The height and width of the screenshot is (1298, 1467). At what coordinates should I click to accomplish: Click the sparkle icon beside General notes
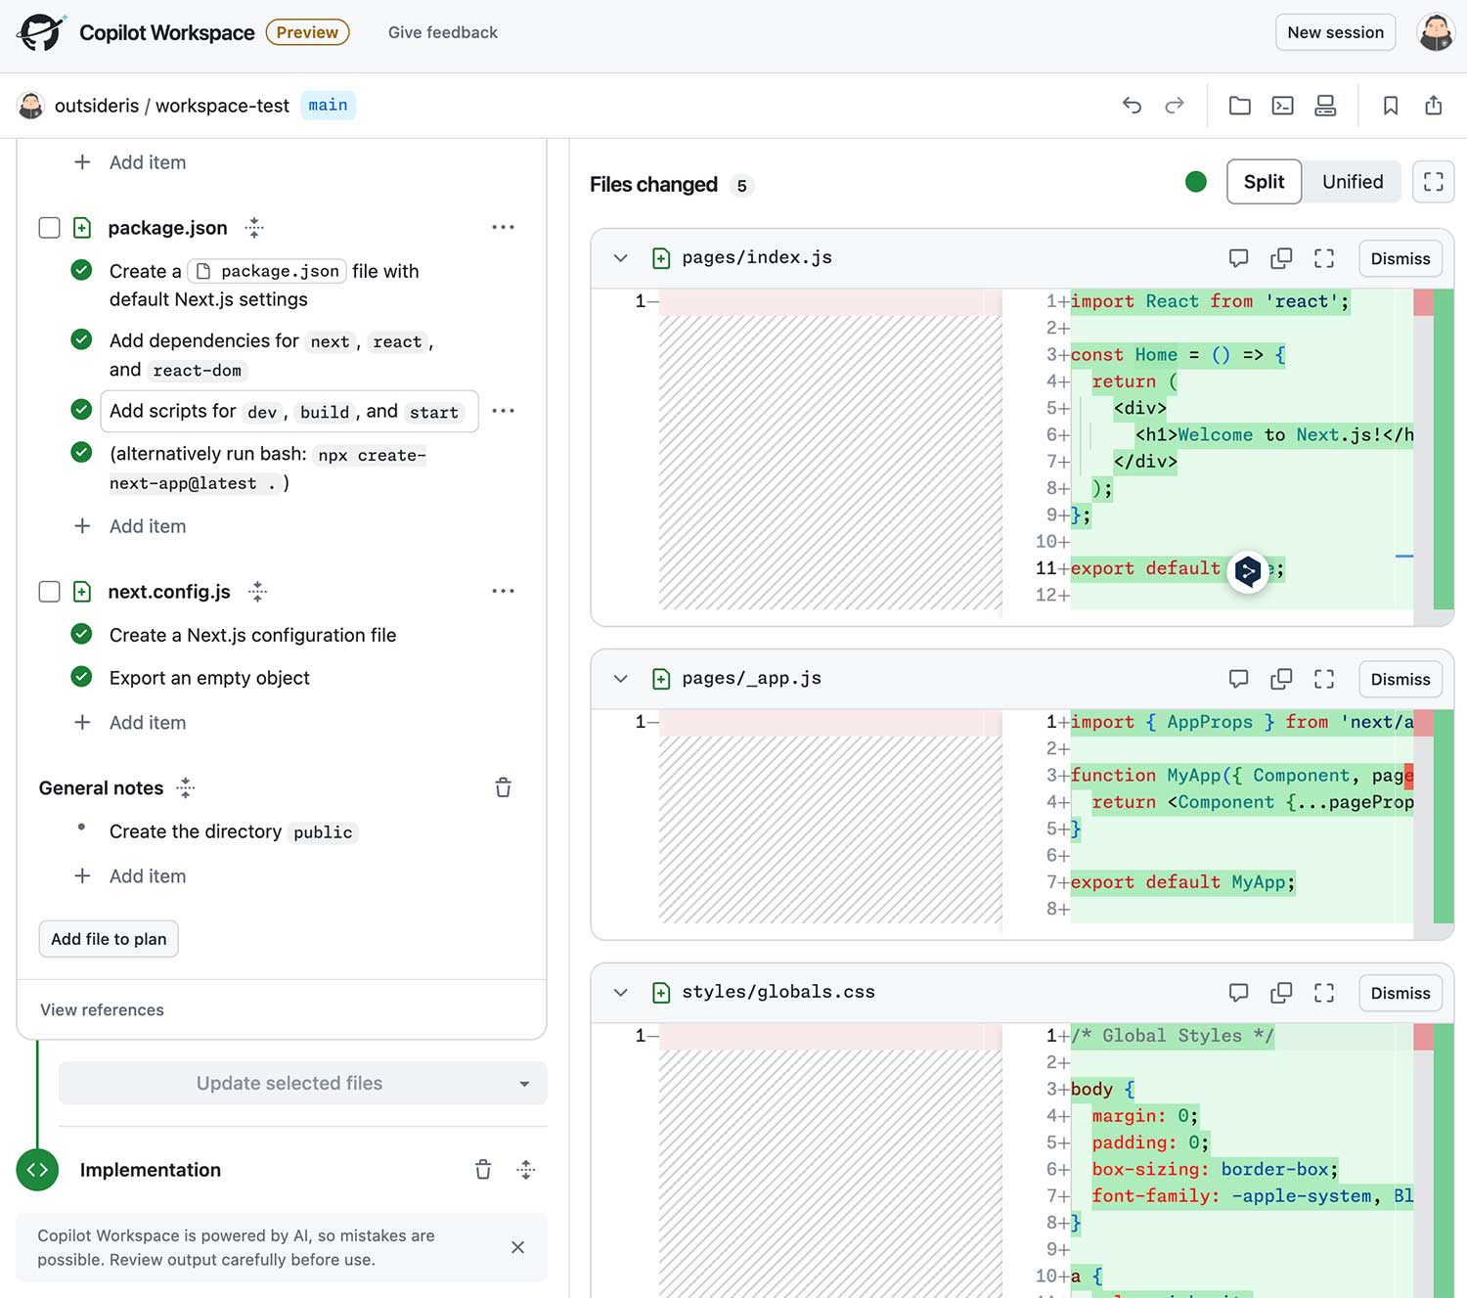[186, 787]
